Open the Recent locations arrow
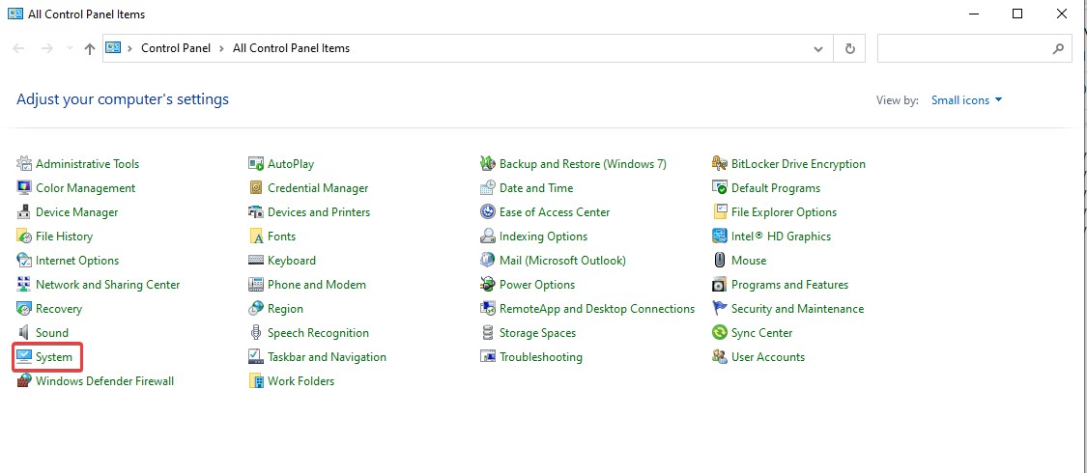Viewport: 1087px width, 473px height. coord(70,48)
